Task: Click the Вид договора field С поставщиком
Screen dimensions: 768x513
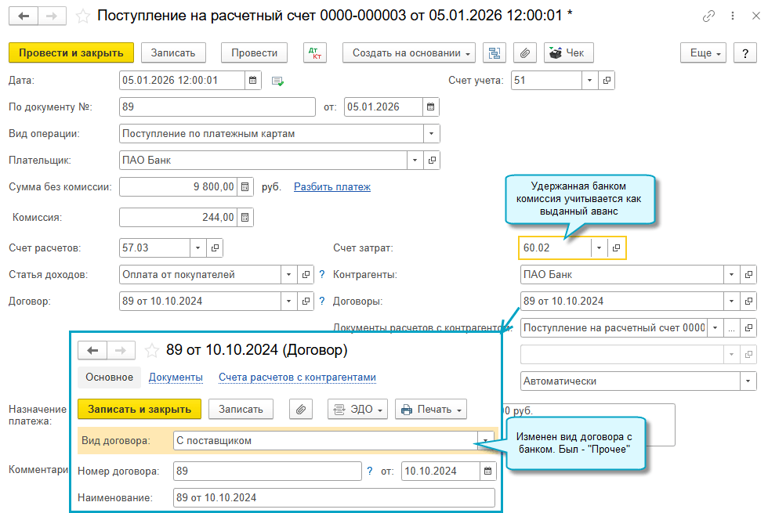Action: click(326, 440)
